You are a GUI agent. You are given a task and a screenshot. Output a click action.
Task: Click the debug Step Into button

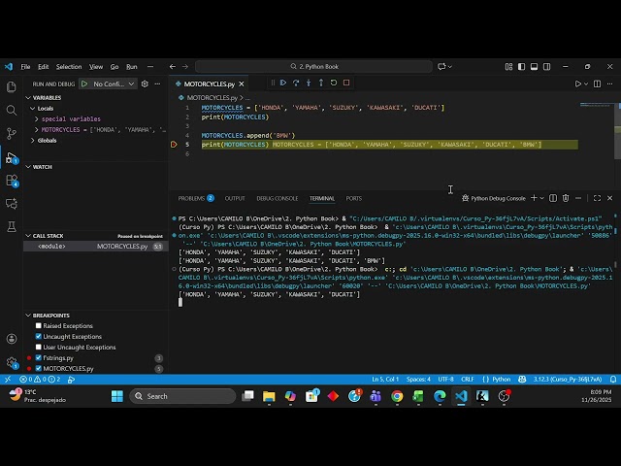[309, 83]
